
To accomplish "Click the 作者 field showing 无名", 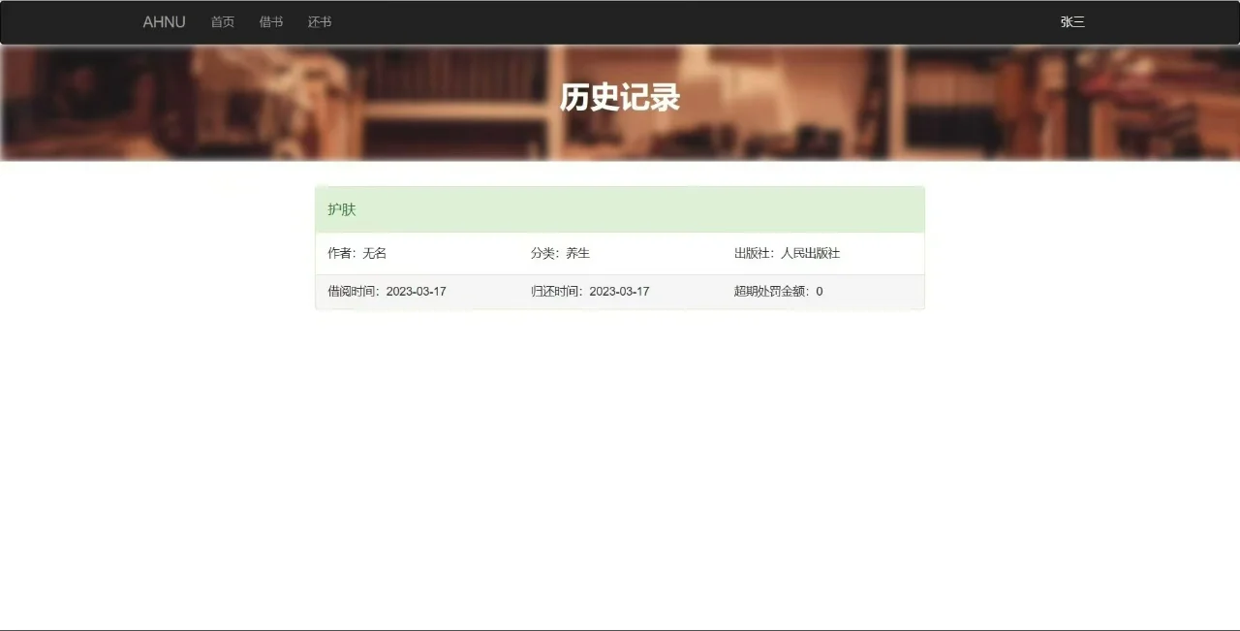I will (357, 253).
